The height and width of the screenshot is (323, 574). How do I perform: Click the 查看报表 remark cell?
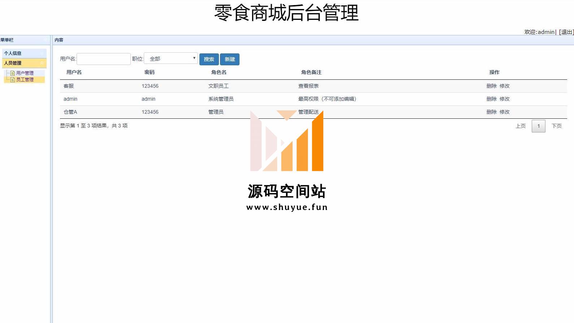(308, 86)
